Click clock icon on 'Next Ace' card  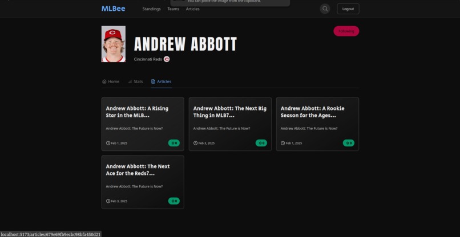108,201
